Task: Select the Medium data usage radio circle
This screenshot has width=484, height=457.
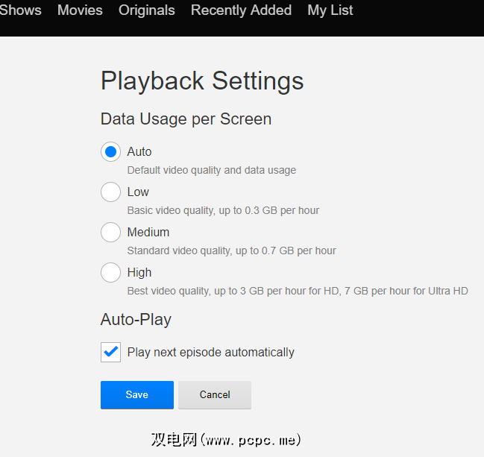Action: click(110, 233)
